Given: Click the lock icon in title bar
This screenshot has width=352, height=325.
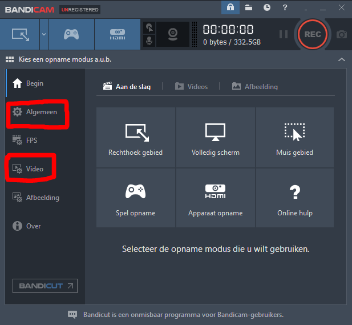Looking at the screenshot, I should pos(230,7).
